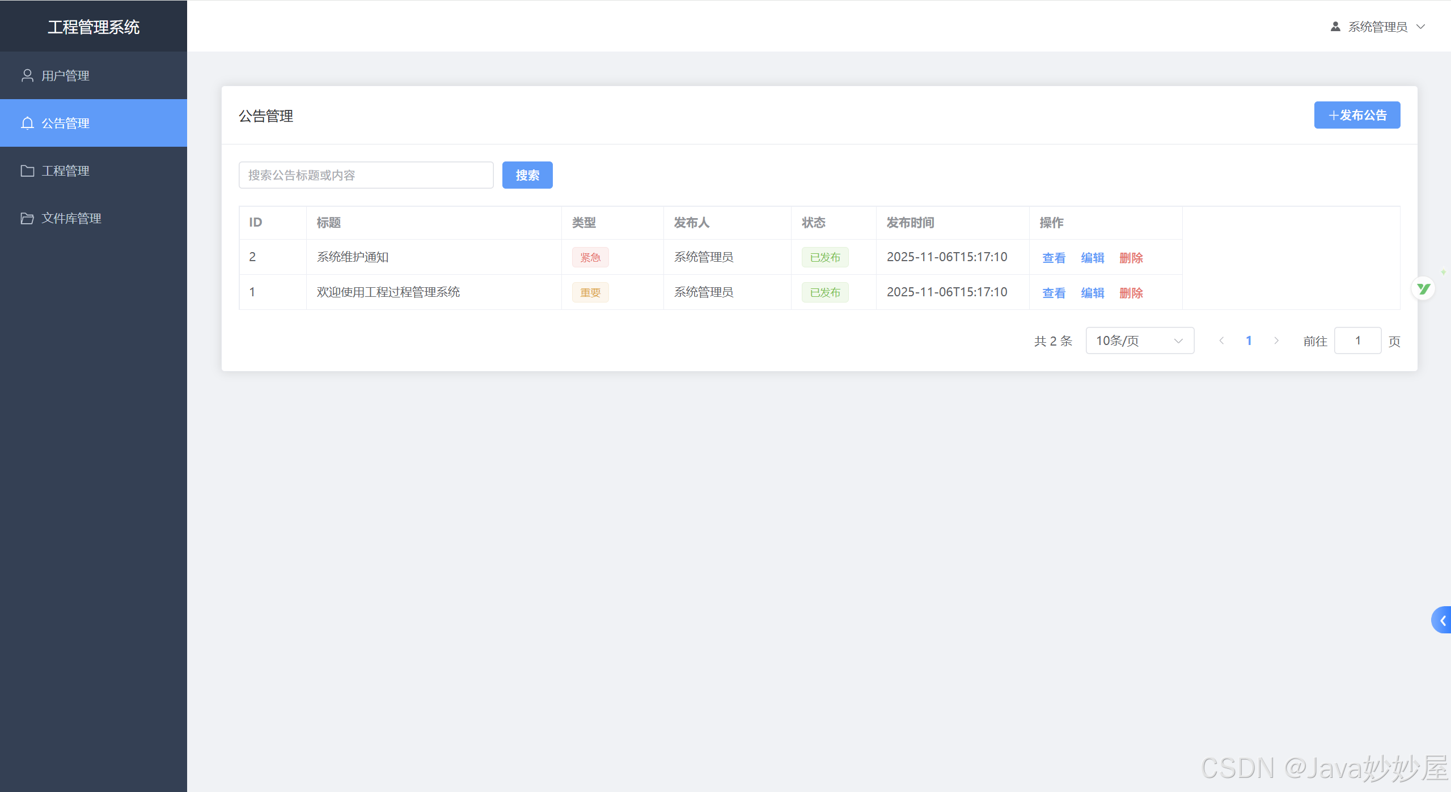Click 编辑 for 欢迎使用工程过程管理系统
Viewport: 1451px width, 792px height.
[x=1092, y=293]
